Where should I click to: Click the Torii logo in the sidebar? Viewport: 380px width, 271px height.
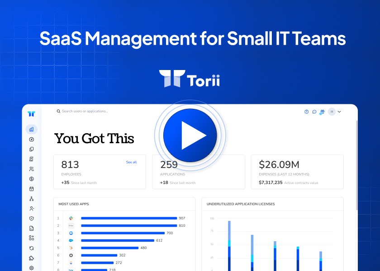[x=31, y=114]
